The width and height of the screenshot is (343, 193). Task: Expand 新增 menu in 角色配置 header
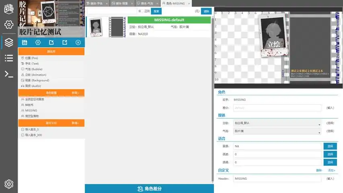pos(75,93)
